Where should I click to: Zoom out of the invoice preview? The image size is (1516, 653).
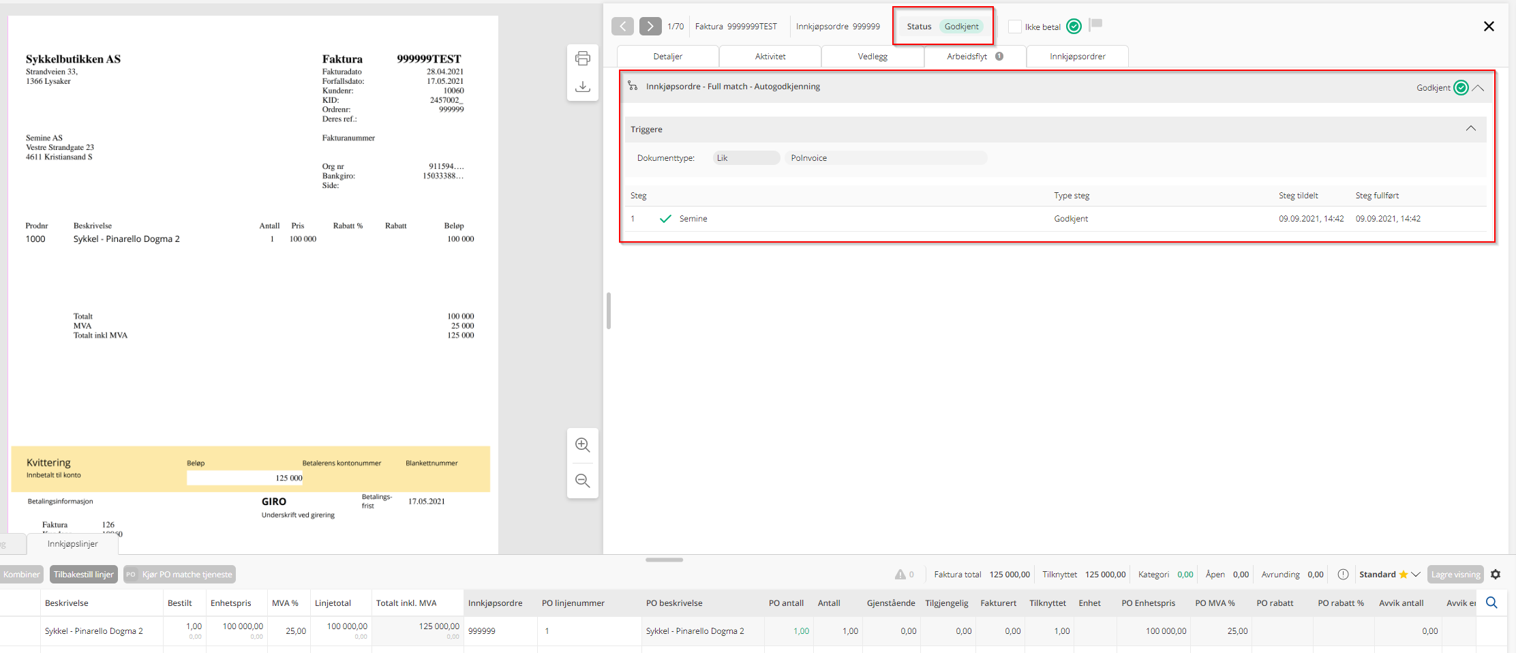582,481
